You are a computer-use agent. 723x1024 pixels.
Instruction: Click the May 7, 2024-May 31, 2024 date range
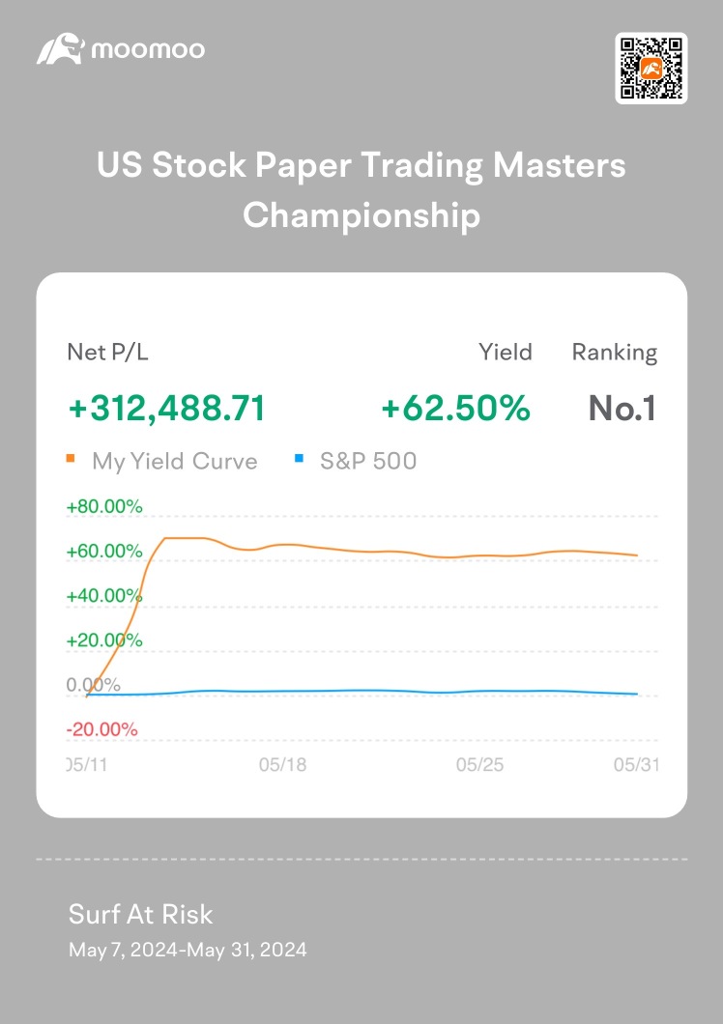(188, 950)
